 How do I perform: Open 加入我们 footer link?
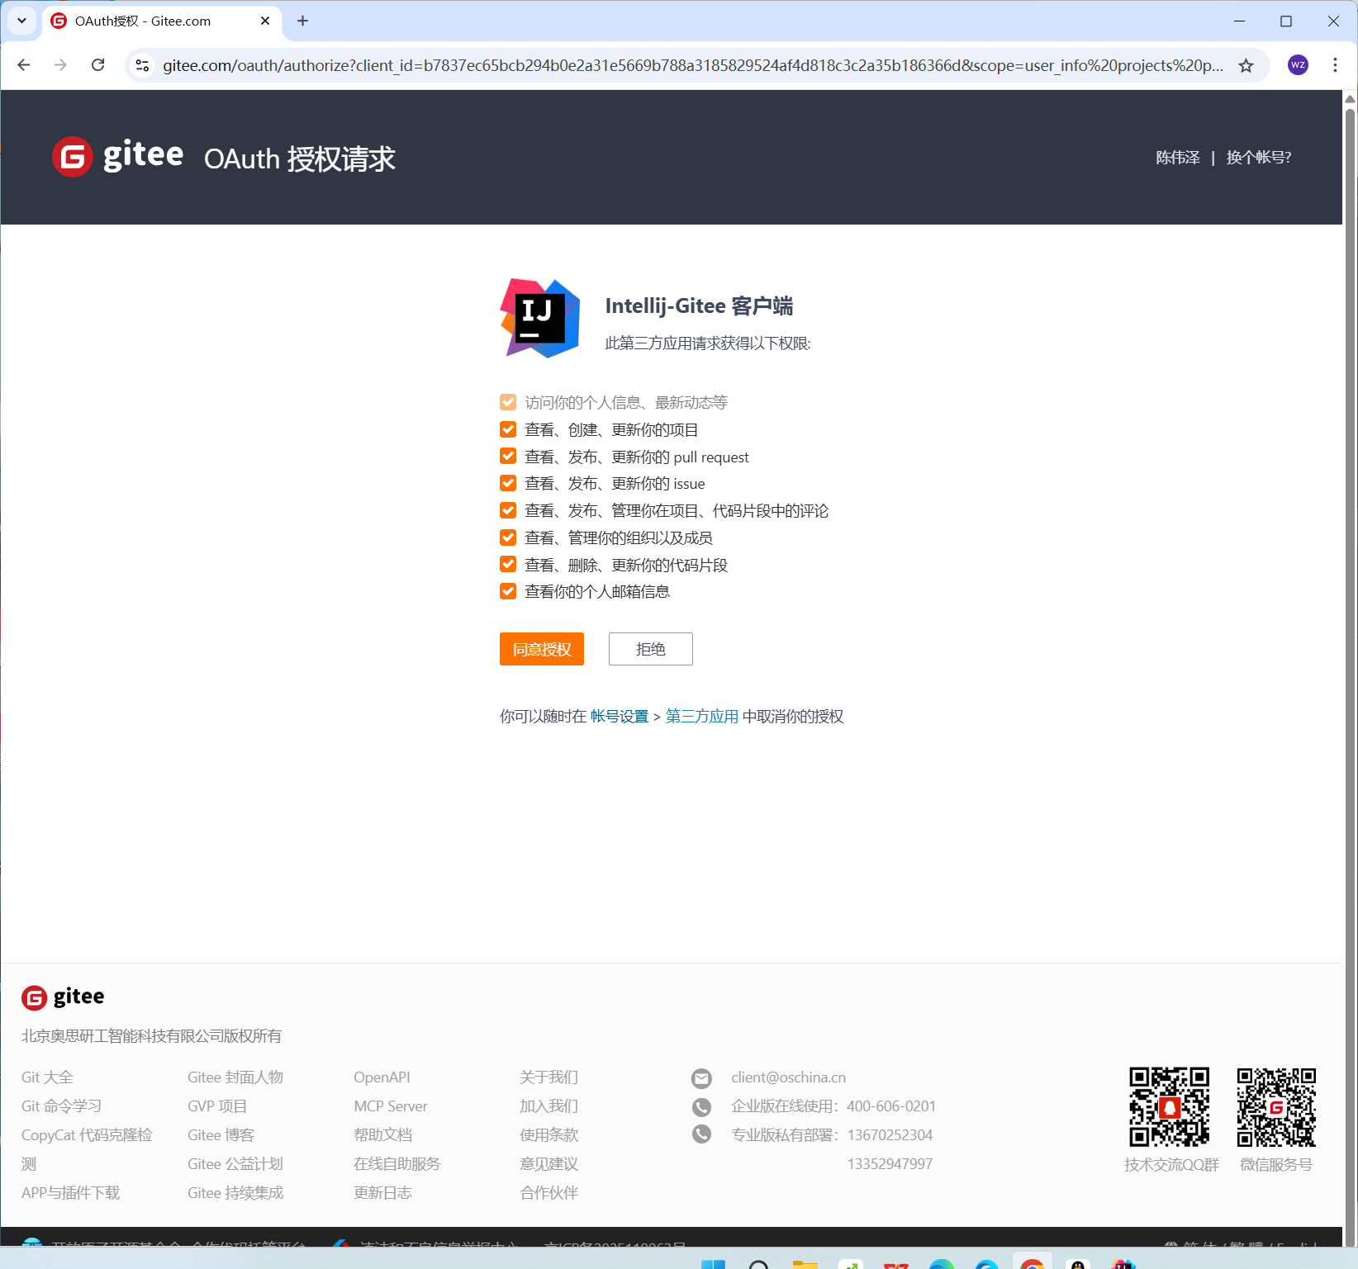549,1106
